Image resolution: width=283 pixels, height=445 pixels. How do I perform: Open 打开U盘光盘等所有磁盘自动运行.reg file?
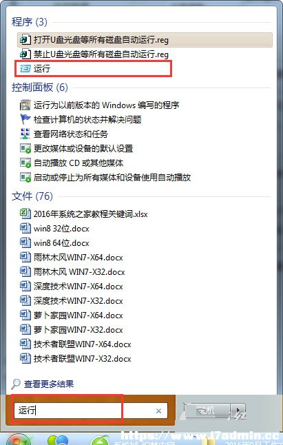145,40
